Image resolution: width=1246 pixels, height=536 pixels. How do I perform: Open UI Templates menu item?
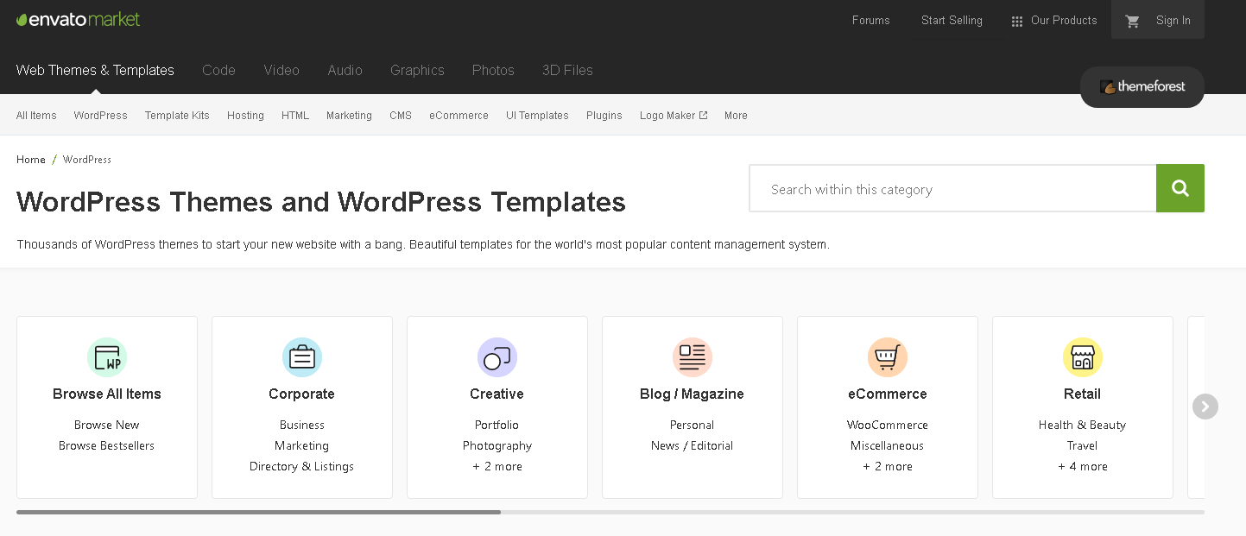[537, 115]
